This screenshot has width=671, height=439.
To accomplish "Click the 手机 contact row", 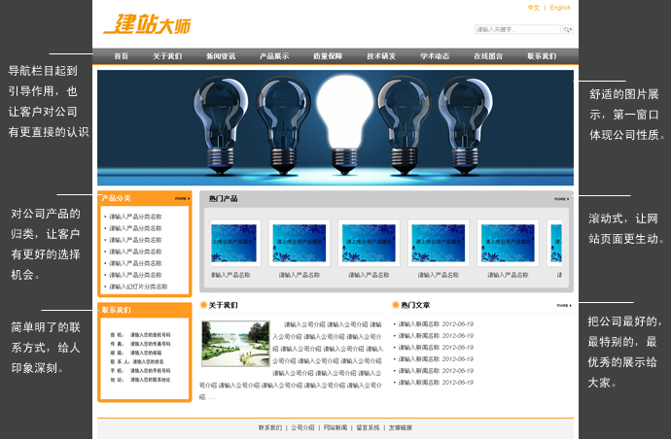I will coord(140,371).
